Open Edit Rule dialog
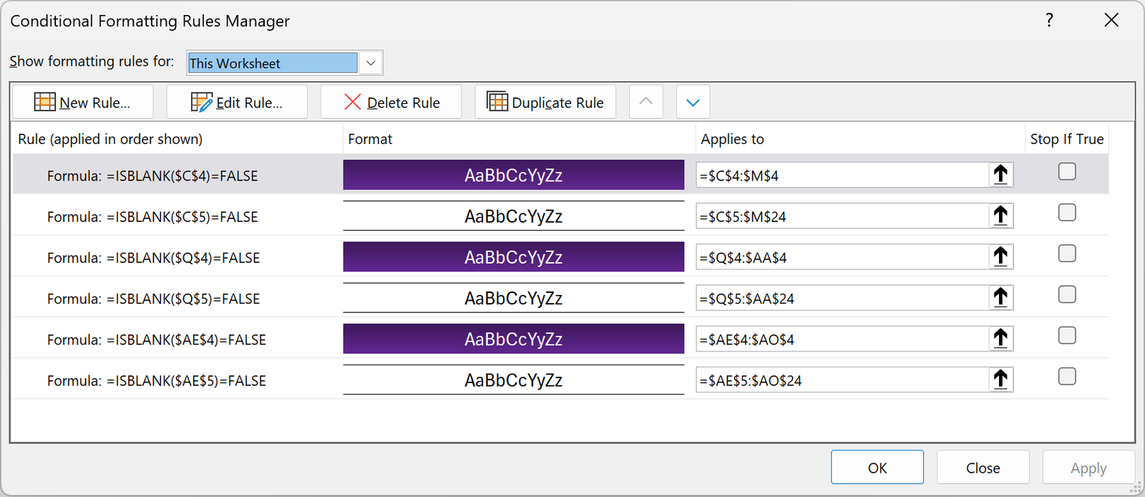Screen dimensions: 1145x497 tap(237, 102)
